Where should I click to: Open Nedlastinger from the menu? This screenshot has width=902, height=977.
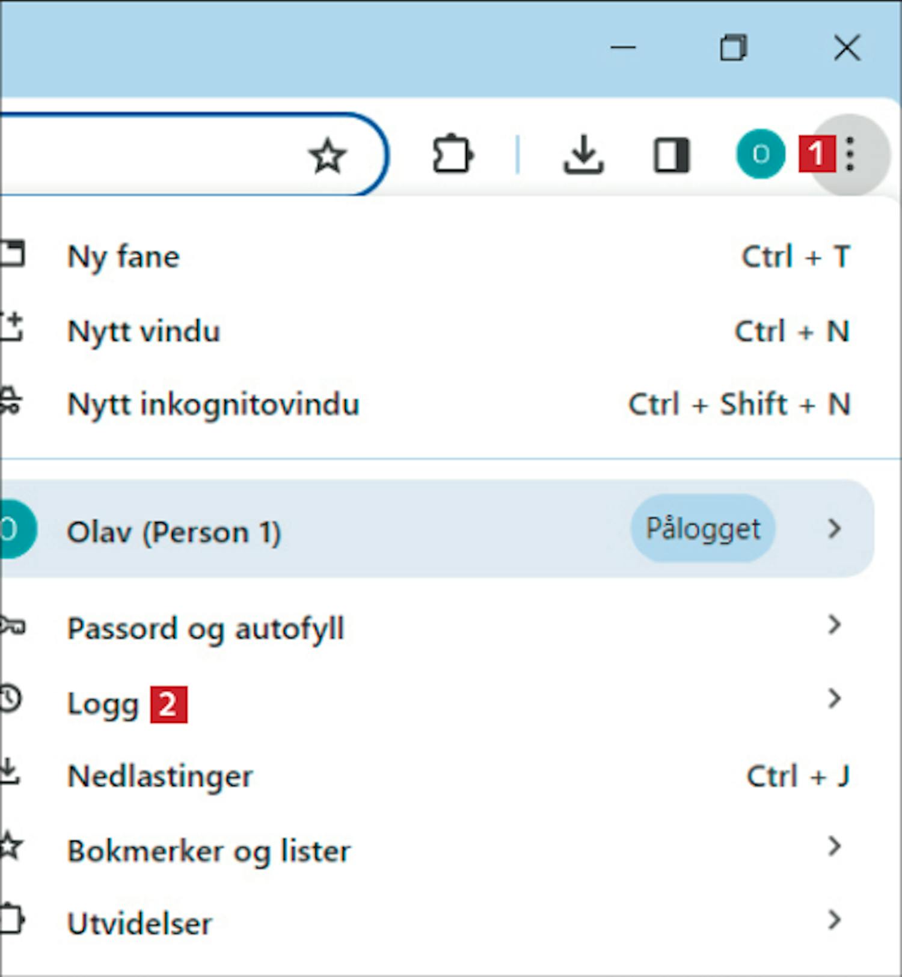tap(160, 776)
